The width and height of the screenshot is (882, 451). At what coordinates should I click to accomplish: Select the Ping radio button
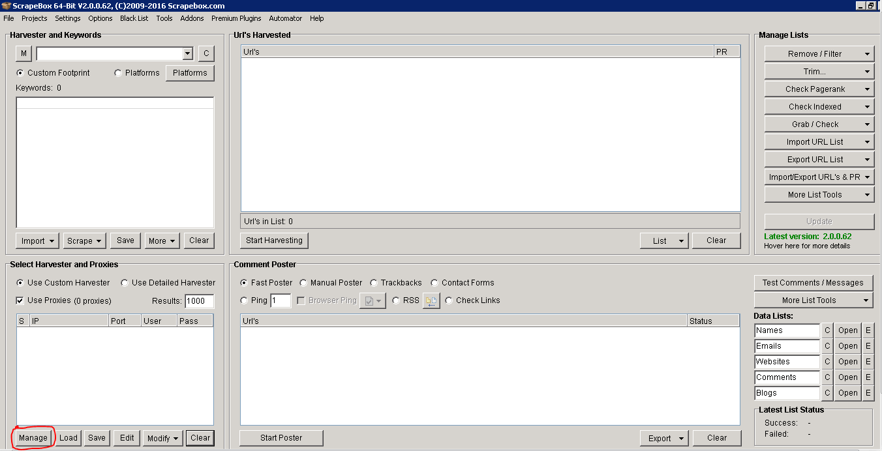click(x=244, y=300)
